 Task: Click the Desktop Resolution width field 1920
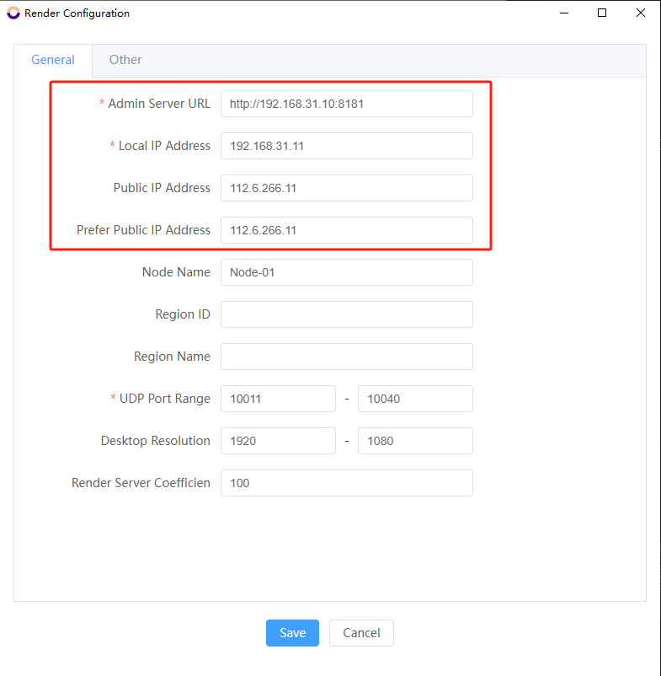(278, 441)
